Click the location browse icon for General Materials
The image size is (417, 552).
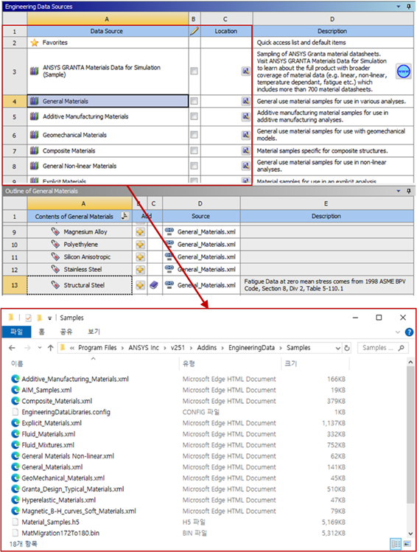(245, 102)
